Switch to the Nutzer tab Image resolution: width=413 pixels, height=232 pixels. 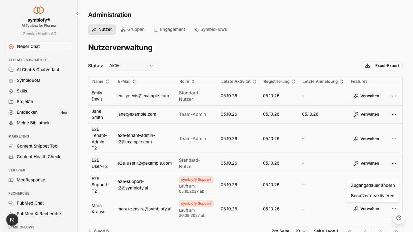tap(102, 30)
